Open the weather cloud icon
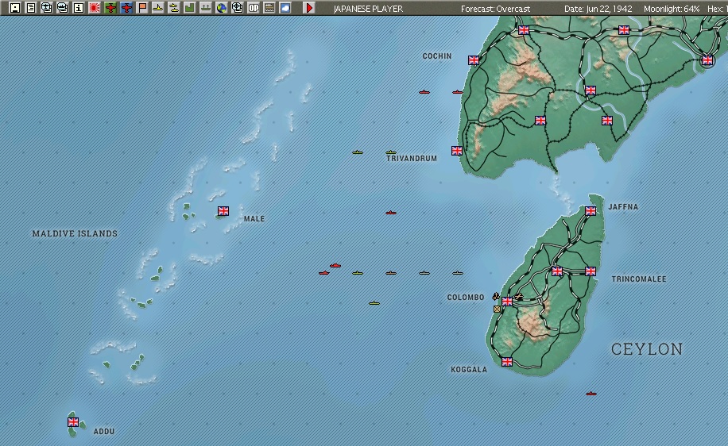 [x=285, y=8]
